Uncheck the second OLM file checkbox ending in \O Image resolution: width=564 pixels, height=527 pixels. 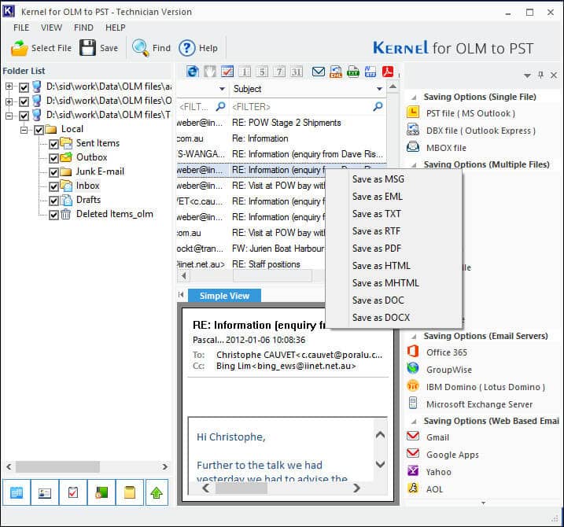[x=24, y=101]
